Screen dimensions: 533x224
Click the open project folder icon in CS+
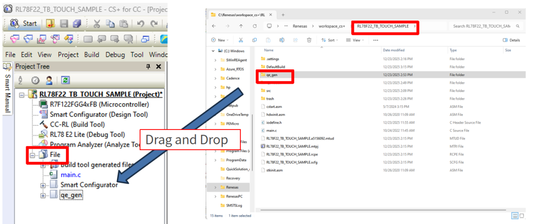pyautogui.click(x=51, y=24)
